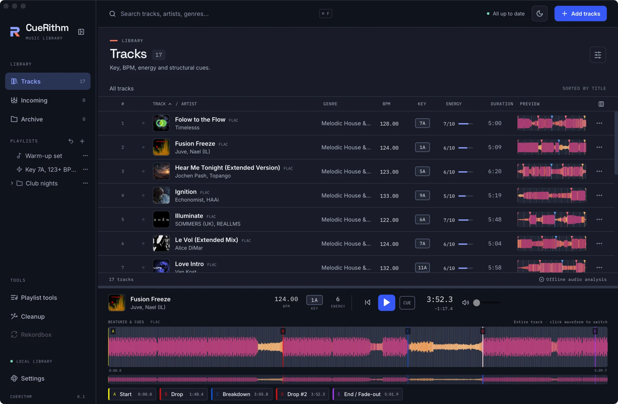Click the Start cue chip
This screenshot has width=618, height=404.
132,394
